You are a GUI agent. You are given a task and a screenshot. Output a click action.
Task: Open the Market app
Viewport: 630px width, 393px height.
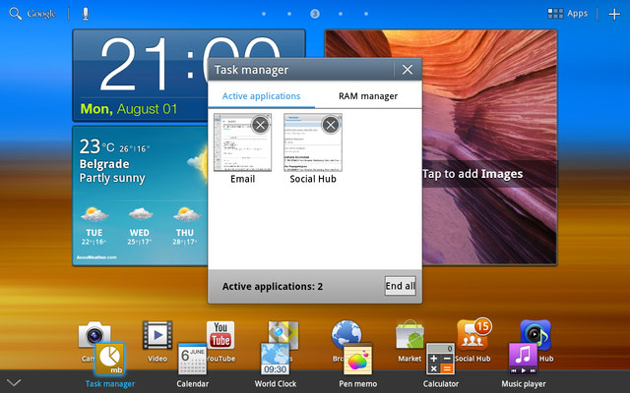(409, 335)
